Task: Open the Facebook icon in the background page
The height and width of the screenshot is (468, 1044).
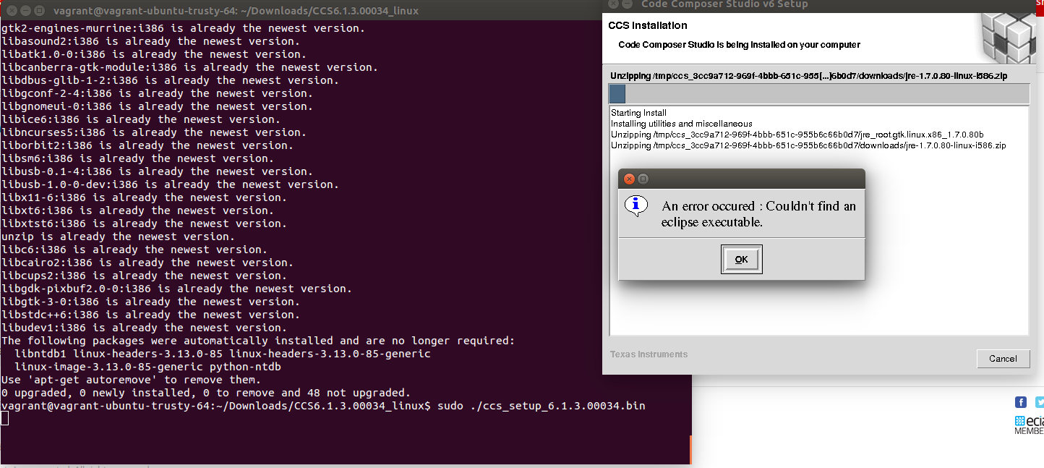Action: [1021, 402]
